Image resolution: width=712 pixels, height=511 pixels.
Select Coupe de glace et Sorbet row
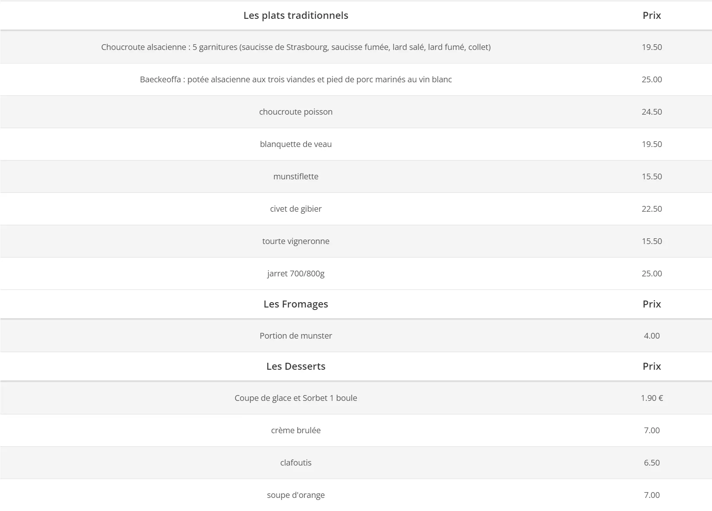(295, 398)
